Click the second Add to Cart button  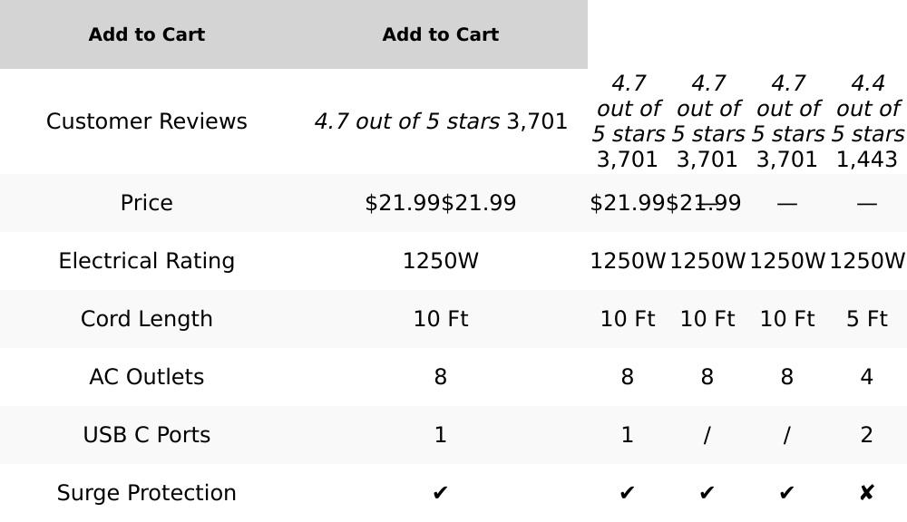click(440, 34)
